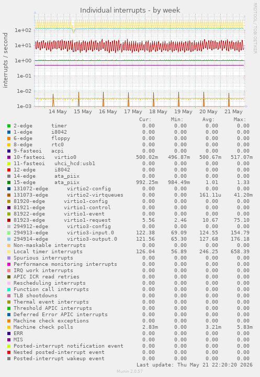Click the 294914-edge virtio3-output.0 blue swatch
260x377 pixels.
coord(9,239)
